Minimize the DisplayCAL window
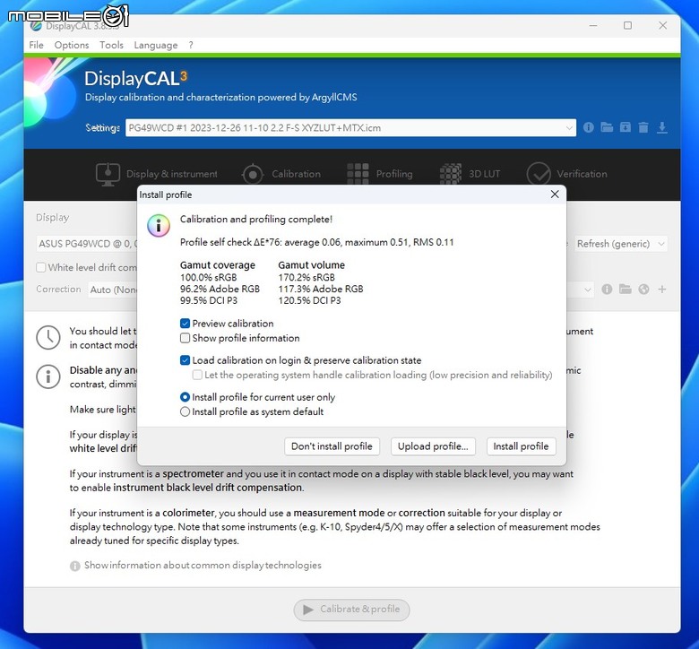Viewport: 699px width, 649px height. click(593, 26)
